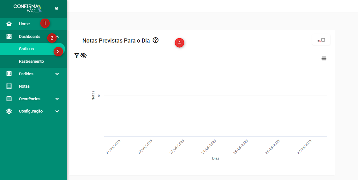
Task: Toggle the sidebar pin radio button
Action: click(57, 9)
